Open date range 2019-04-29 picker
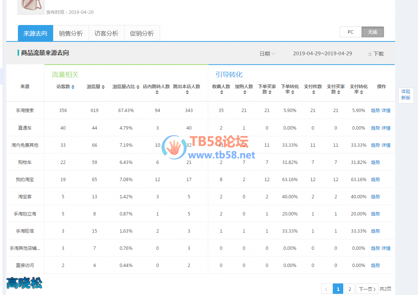 [x=322, y=53]
